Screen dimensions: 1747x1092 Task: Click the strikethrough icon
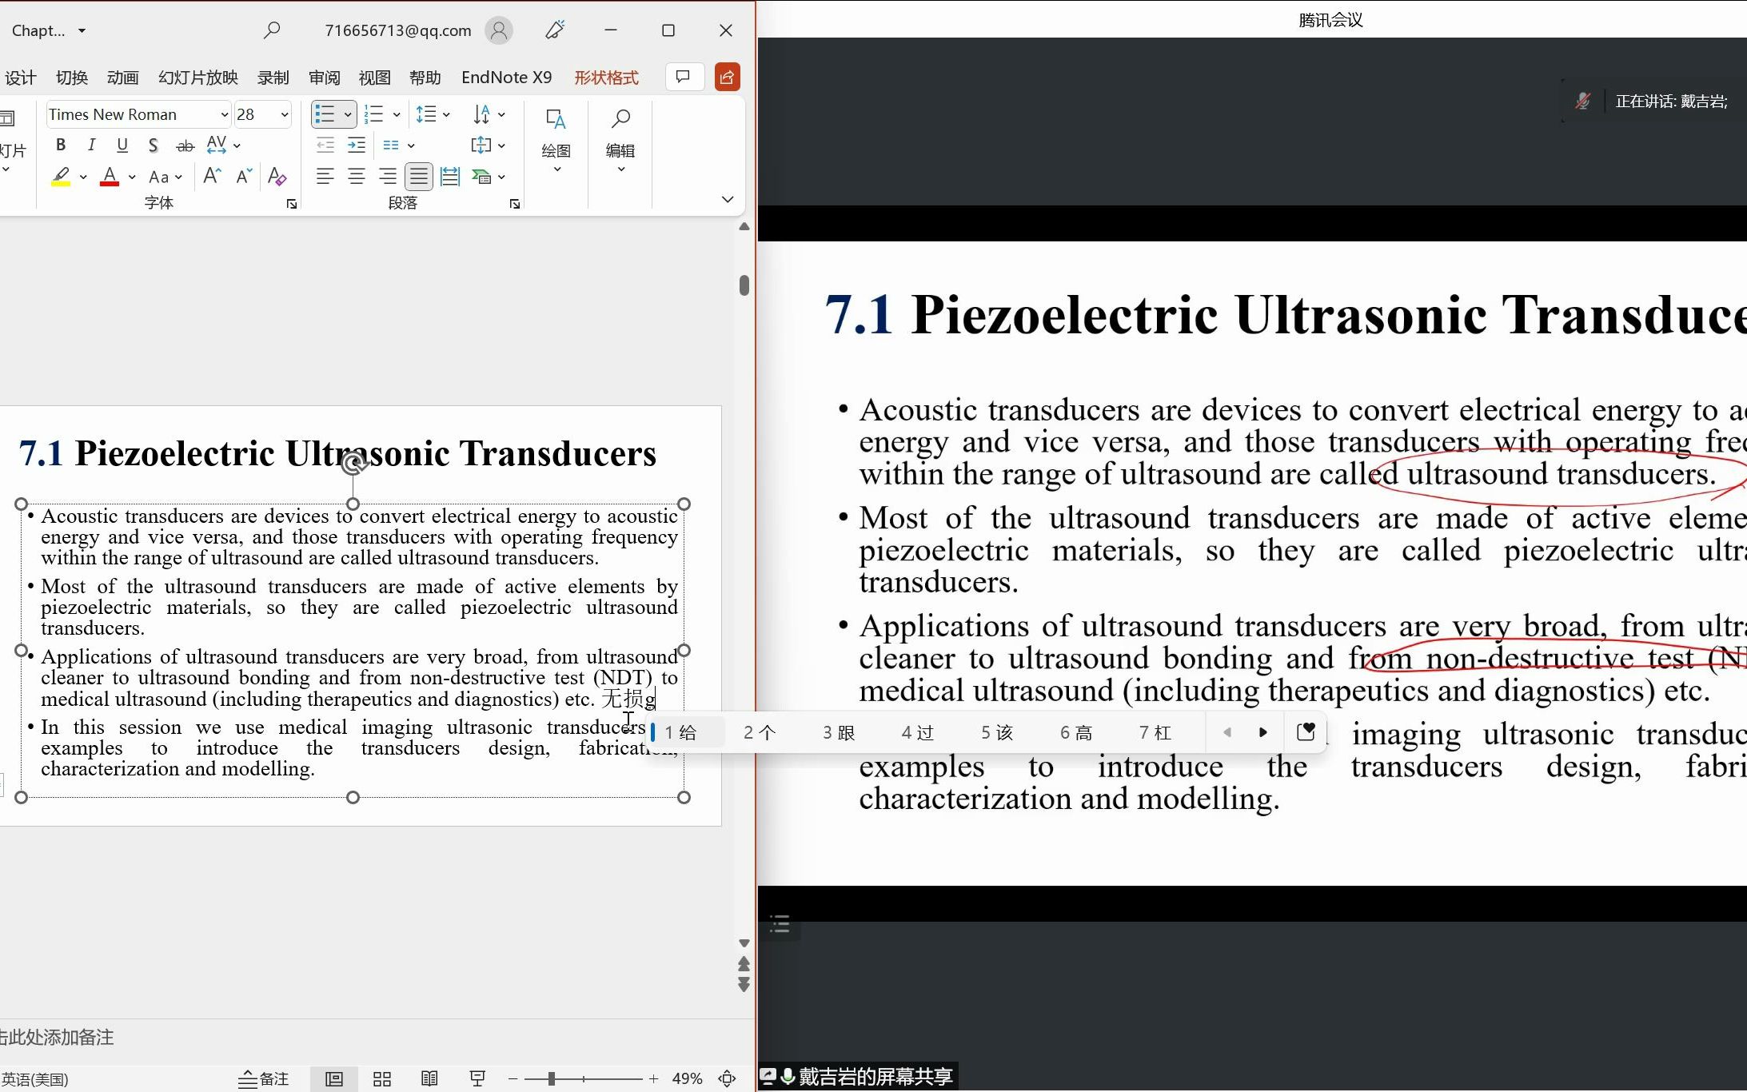(x=185, y=145)
